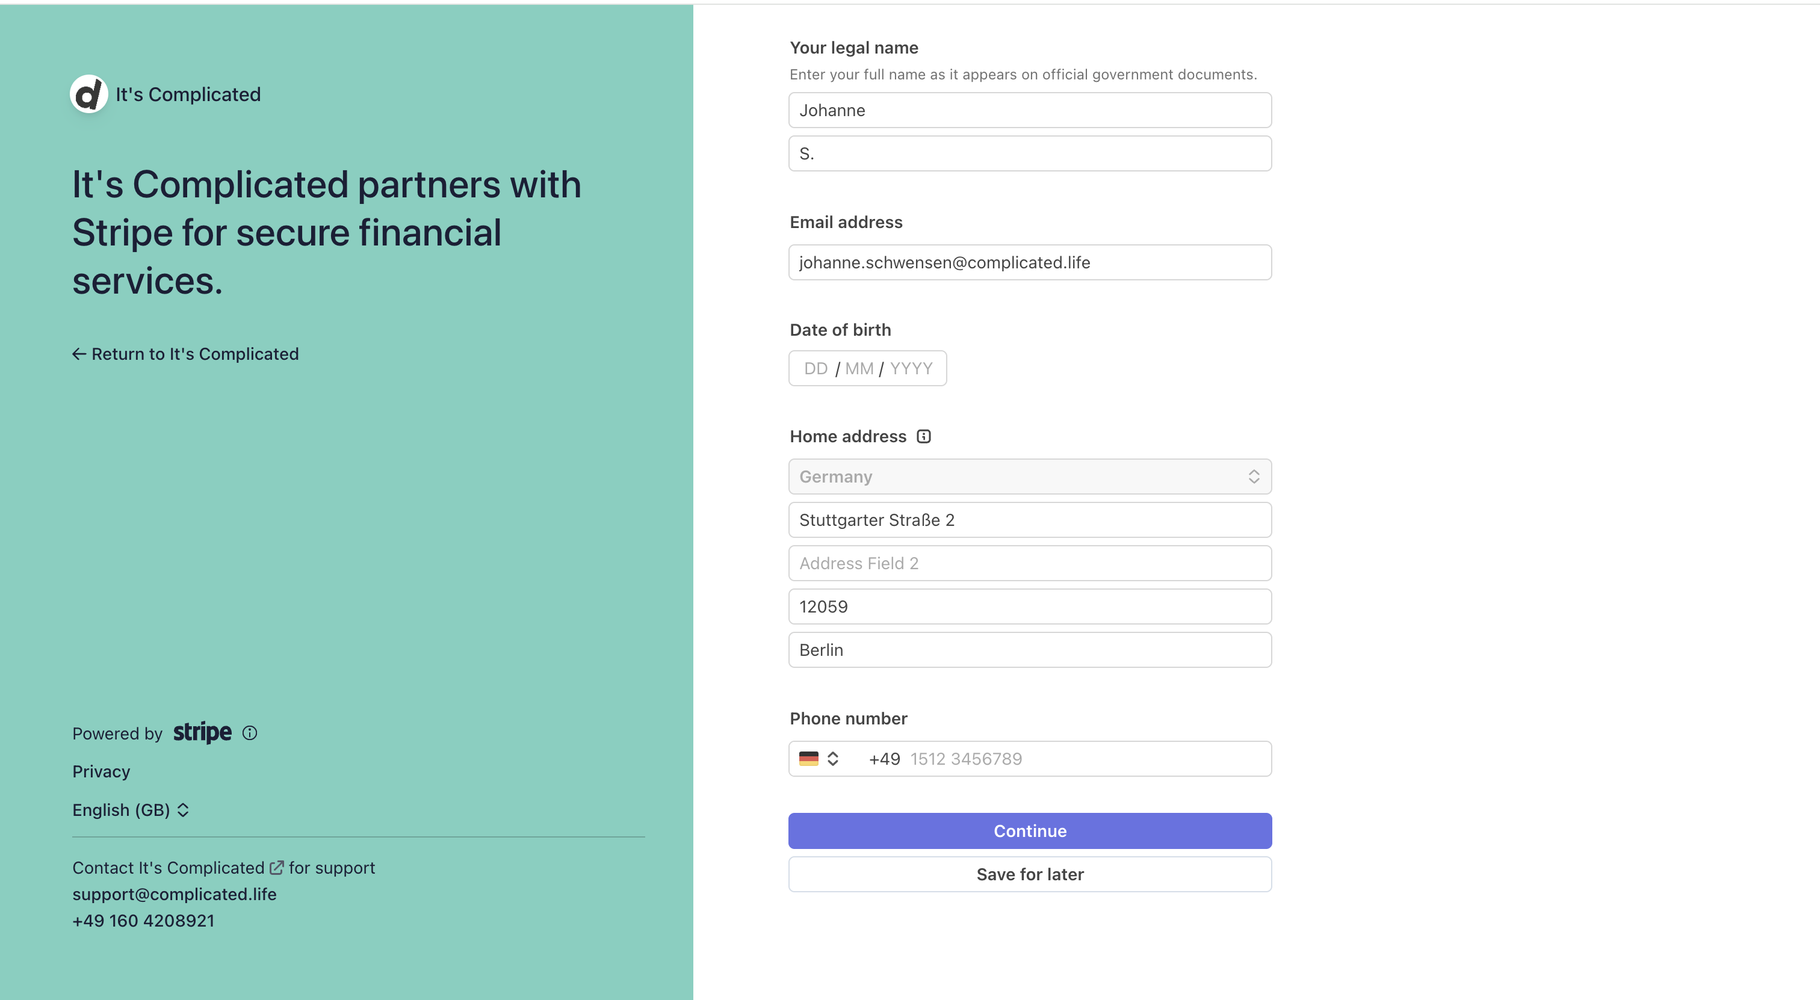Click the Continue button
This screenshot has height=1000, width=1820.
click(1030, 831)
